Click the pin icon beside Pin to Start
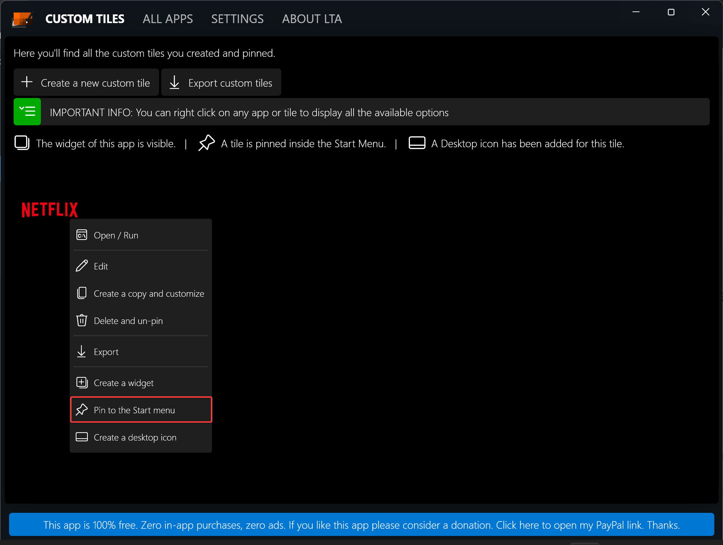This screenshot has width=723, height=545. click(82, 410)
